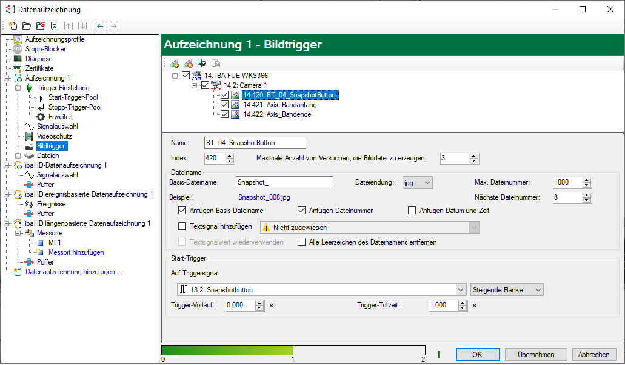The image size is (625, 365).
Task: Open the 'Steigende Flanke' edge dropdown
Action: (507, 289)
